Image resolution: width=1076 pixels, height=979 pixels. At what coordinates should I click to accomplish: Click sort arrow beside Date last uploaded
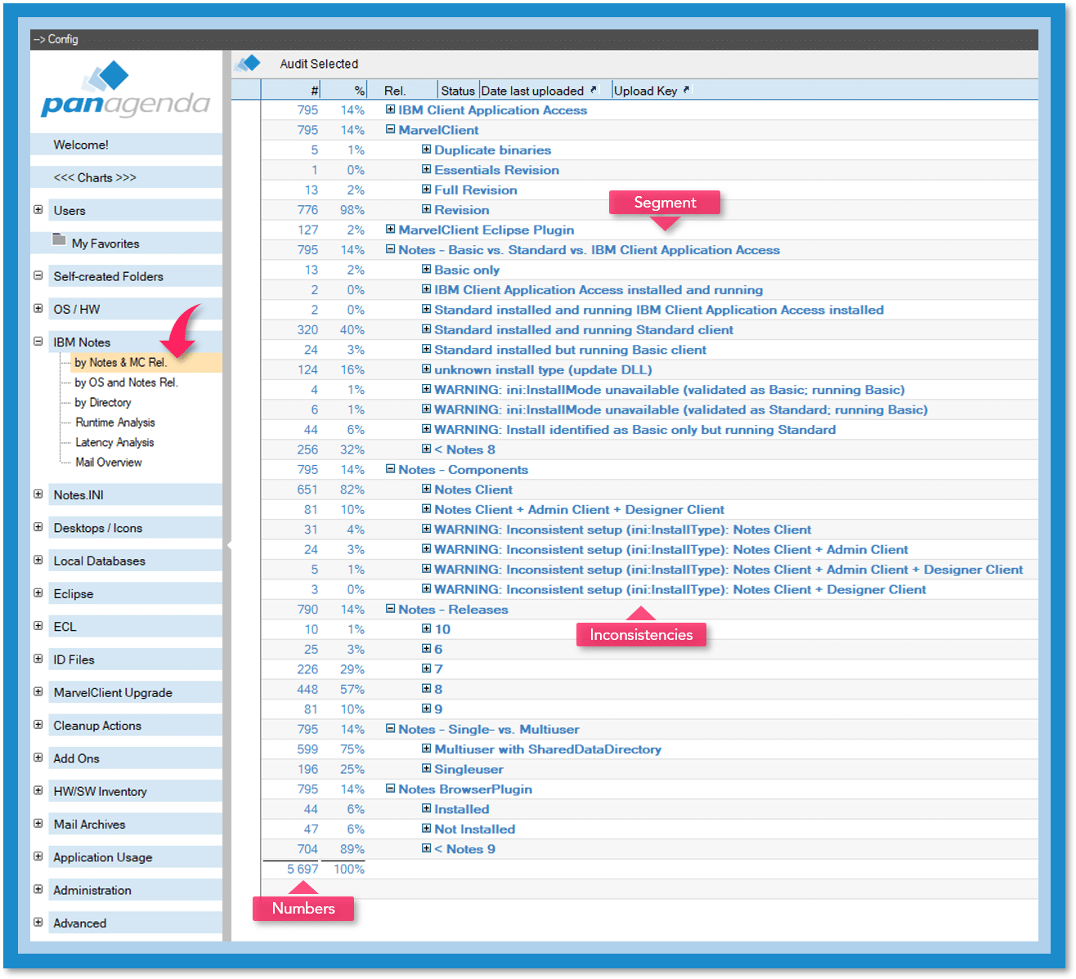pos(594,90)
